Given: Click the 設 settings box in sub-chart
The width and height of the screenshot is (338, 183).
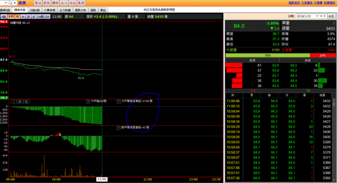Looking at the screenshot, I should tap(20, 102).
